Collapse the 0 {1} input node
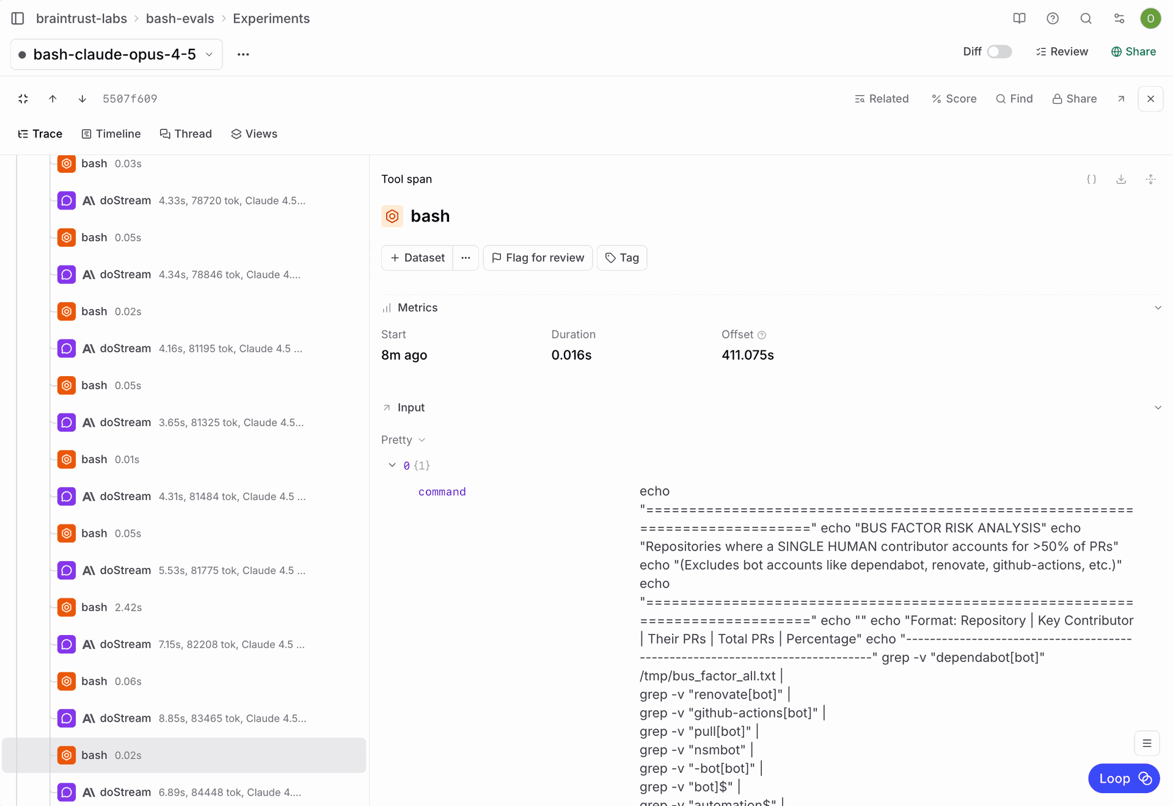1173x806 pixels. click(x=392, y=465)
